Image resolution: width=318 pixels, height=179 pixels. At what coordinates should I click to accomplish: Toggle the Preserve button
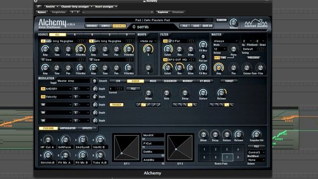click(x=253, y=58)
